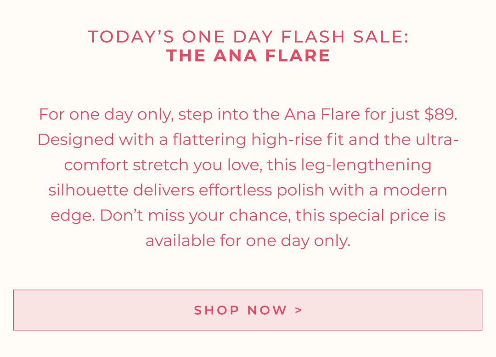Open the Ana Flare sale via SHOP NOW
This screenshot has width=496, height=357.
point(248,310)
